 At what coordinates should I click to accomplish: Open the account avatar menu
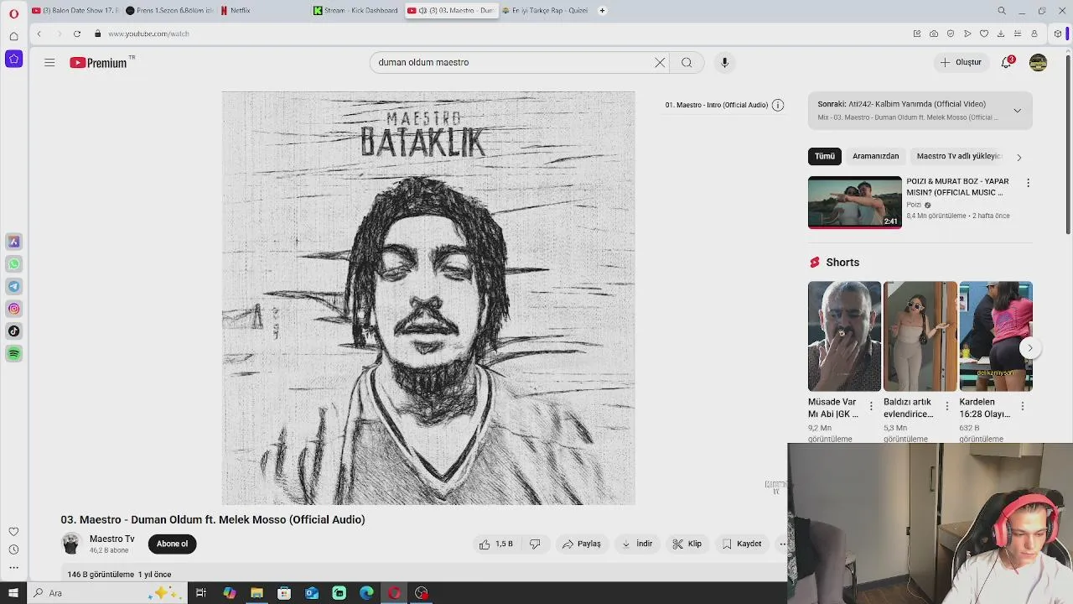[1038, 62]
